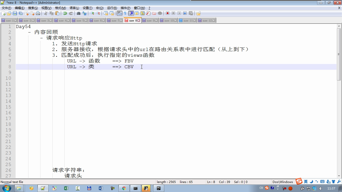342x192 pixels.
Task: Close the new 8 tab
Action: 139,20
